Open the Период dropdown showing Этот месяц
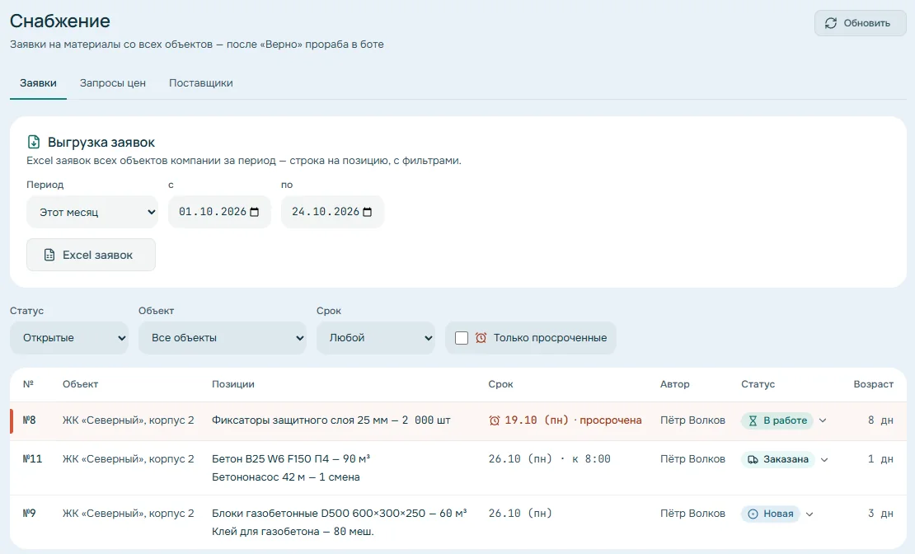Screen dimensions: 915x554 click(x=92, y=212)
